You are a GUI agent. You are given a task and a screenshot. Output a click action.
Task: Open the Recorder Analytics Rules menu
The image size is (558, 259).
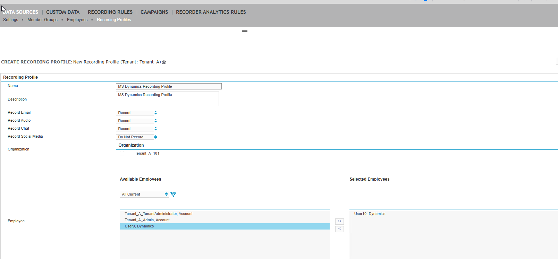pos(211,12)
